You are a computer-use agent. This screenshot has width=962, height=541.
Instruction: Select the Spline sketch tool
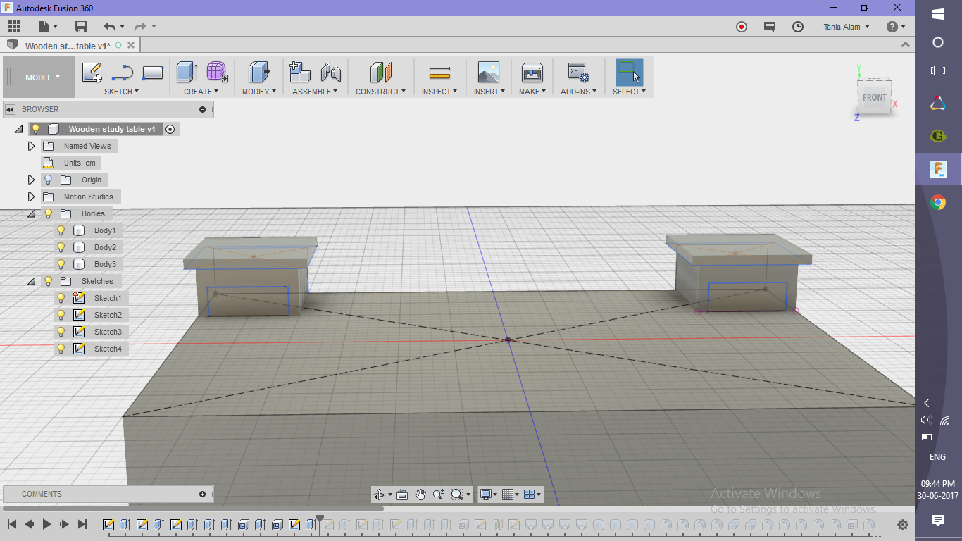pyautogui.click(x=123, y=73)
